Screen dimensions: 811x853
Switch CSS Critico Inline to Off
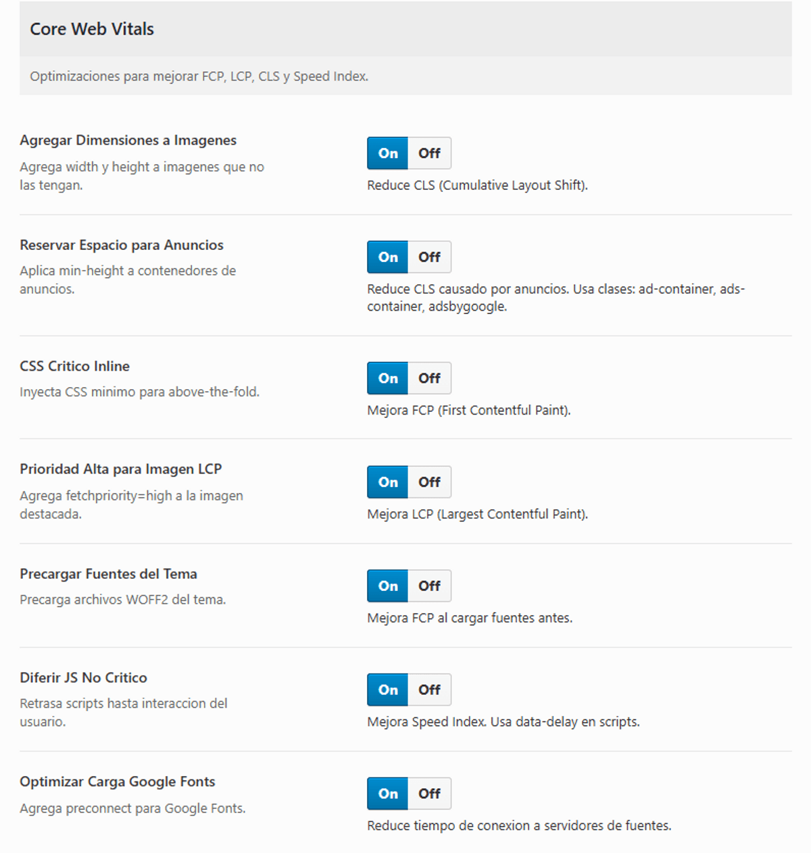(429, 378)
